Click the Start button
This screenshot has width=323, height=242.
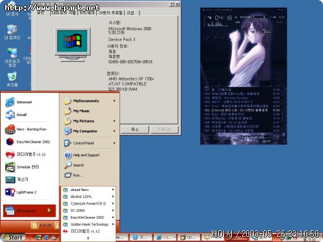12,237
